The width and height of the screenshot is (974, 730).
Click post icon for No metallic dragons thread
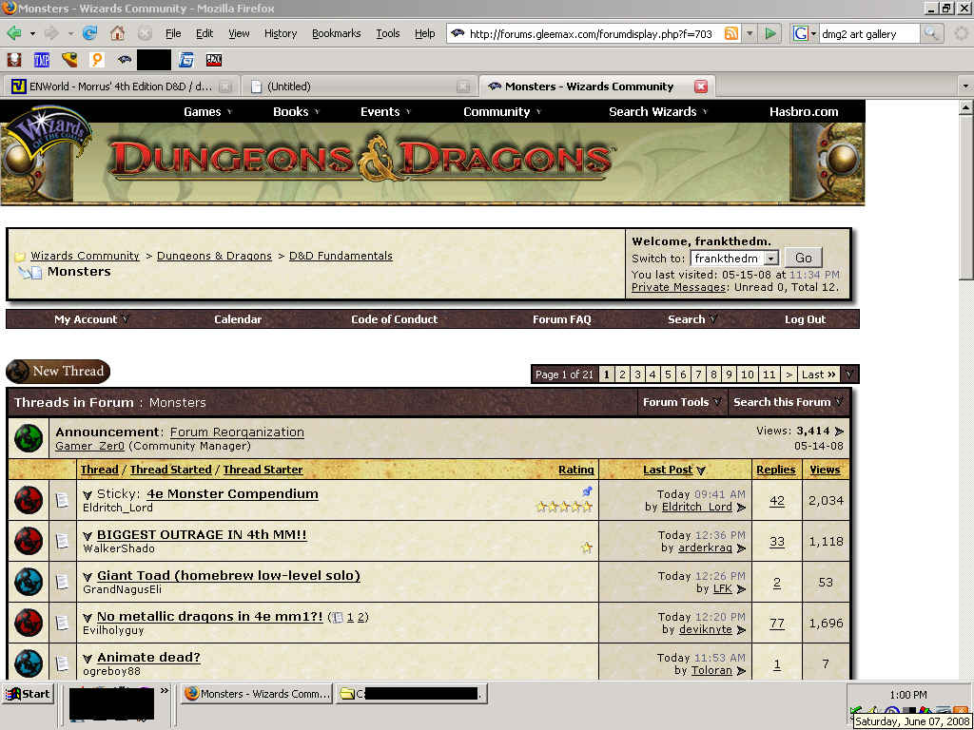[62, 623]
